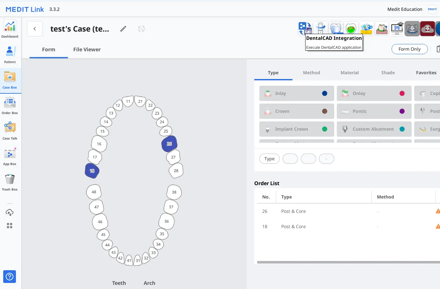This screenshot has height=289, width=440.
Task: Click the blue help question mark icon
Action: tap(10, 277)
